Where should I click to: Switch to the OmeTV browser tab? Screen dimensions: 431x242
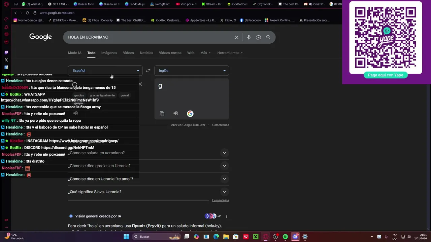tap(314, 4)
